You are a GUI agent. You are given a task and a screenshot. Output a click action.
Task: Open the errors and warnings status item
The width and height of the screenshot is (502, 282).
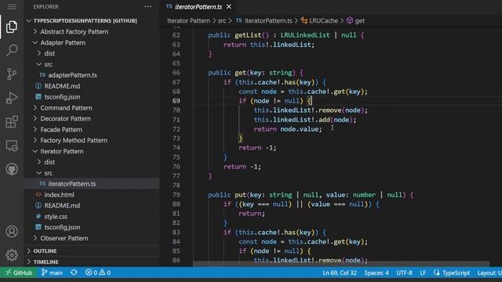tap(98, 273)
